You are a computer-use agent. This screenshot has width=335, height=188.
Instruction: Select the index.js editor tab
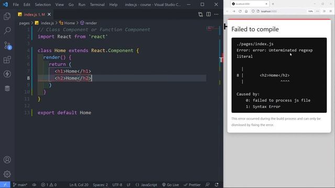point(34,14)
